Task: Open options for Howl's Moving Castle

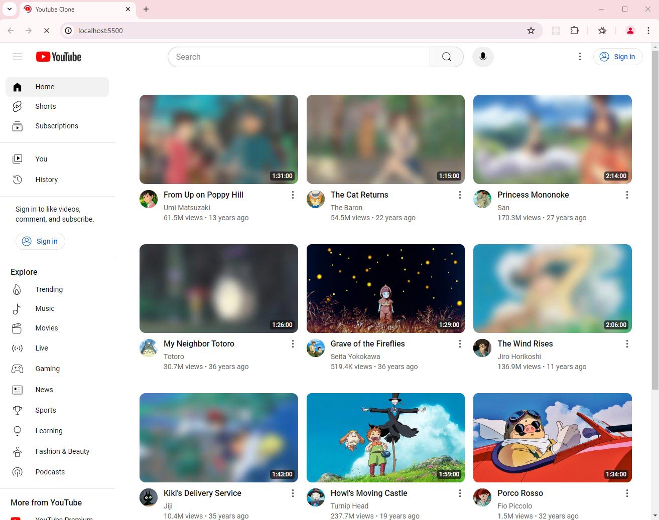Action: pyautogui.click(x=460, y=493)
